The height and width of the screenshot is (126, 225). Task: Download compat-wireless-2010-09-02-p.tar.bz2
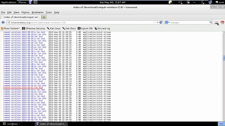24,90
